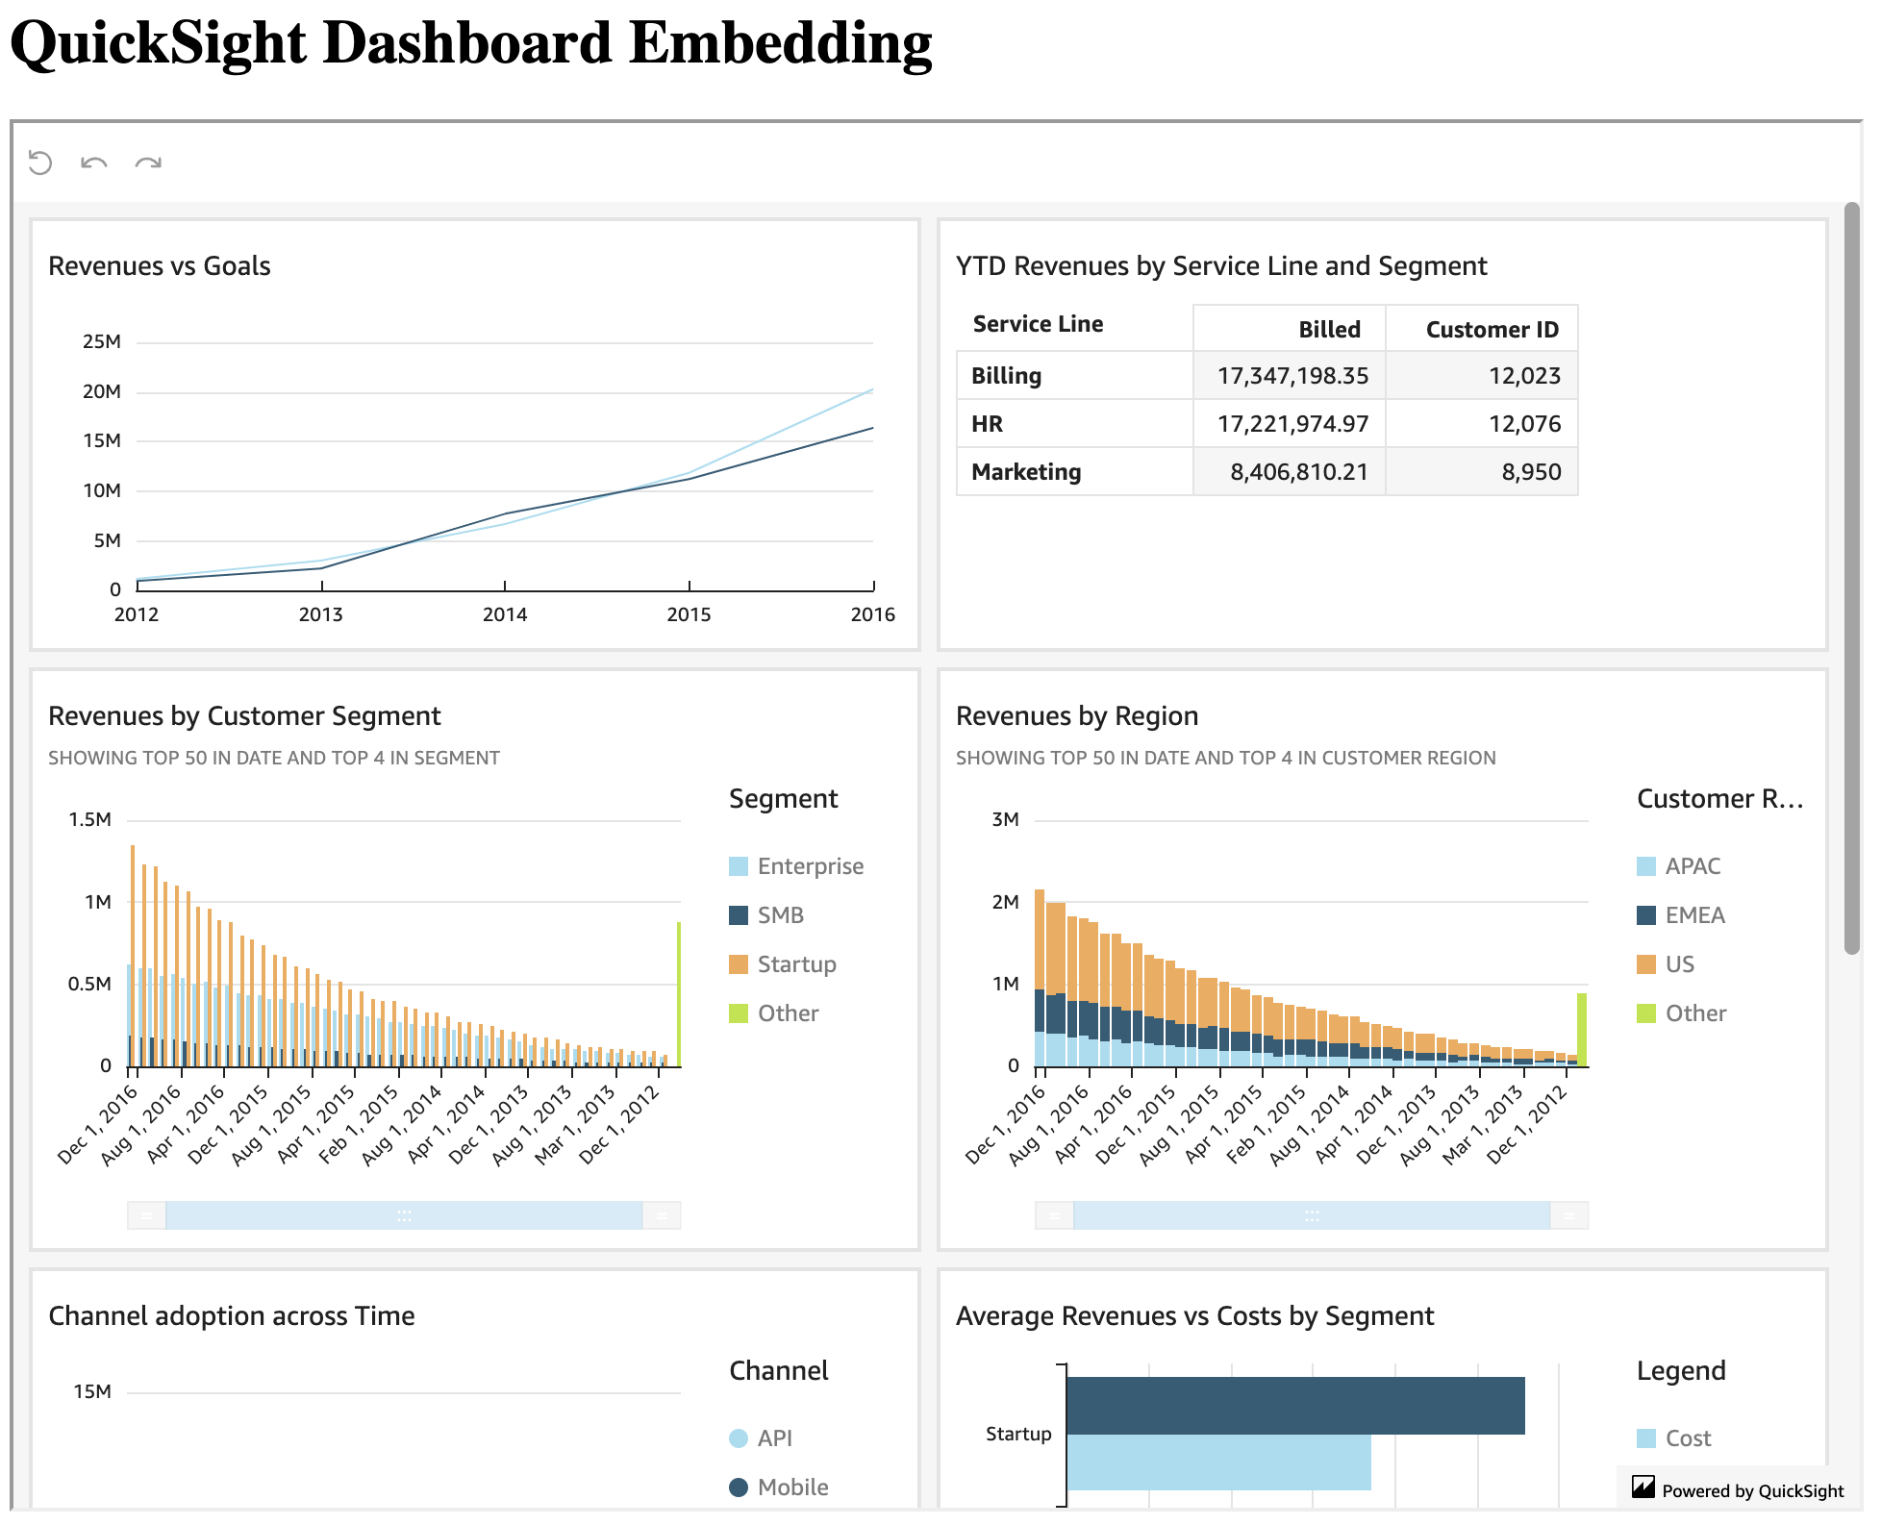Click Average Revenues vs Costs title

pos(1194,1315)
